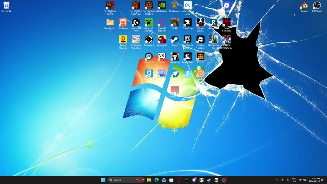327x184 pixels.
Task: Open Opera GX from the taskbar
Action: 179,180
